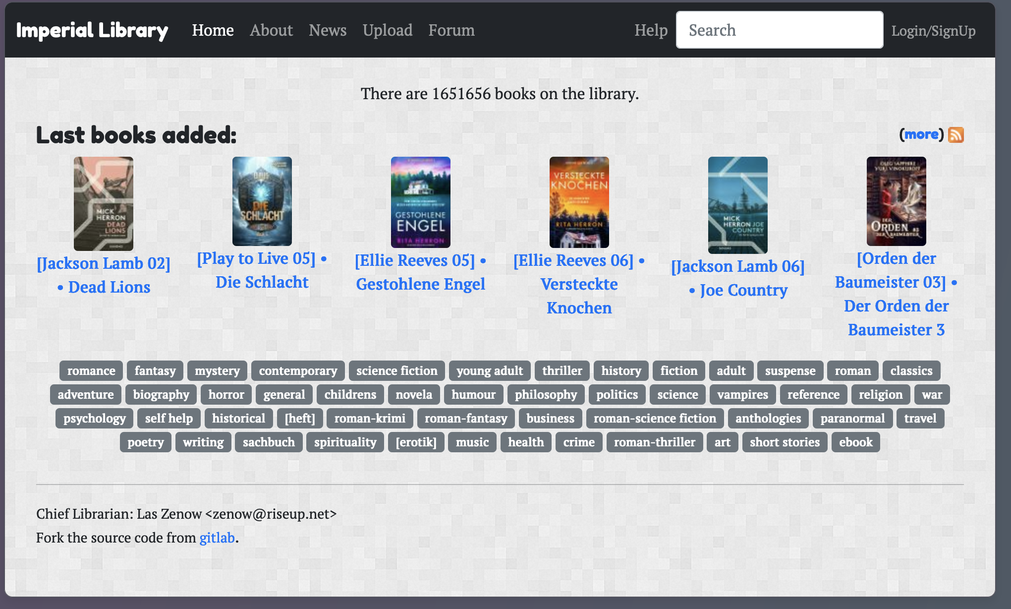Open the Gestohlene Engel book cover
Screen dimensions: 1011x609
click(x=421, y=202)
